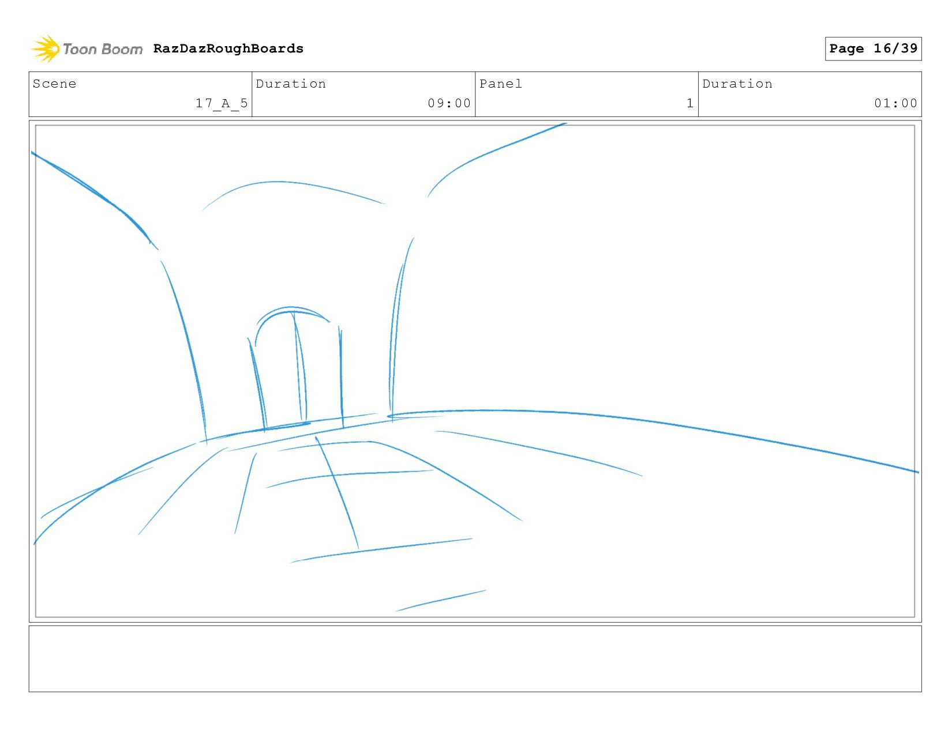Select the scene duration value 09:00
The image size is (952, 735).
449,103
